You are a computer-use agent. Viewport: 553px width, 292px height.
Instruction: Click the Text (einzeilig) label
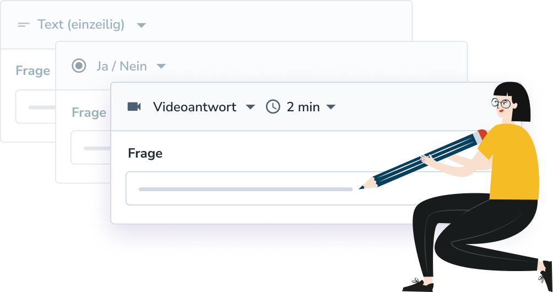81,25
